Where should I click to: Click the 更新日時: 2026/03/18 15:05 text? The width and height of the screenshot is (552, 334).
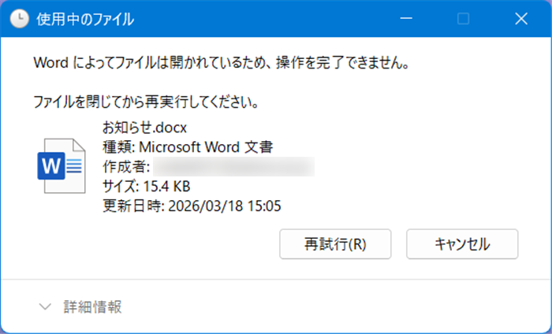[192, 206]
